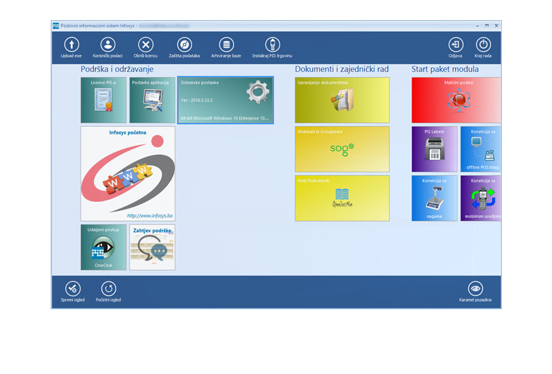Image resolution: width=552 pixels, height=374 pixels.
Task: Open Konekcija sa offline POS tile
Action: point(481,149)
